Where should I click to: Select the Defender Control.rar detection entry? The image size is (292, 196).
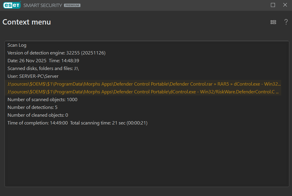coord(144,84)
